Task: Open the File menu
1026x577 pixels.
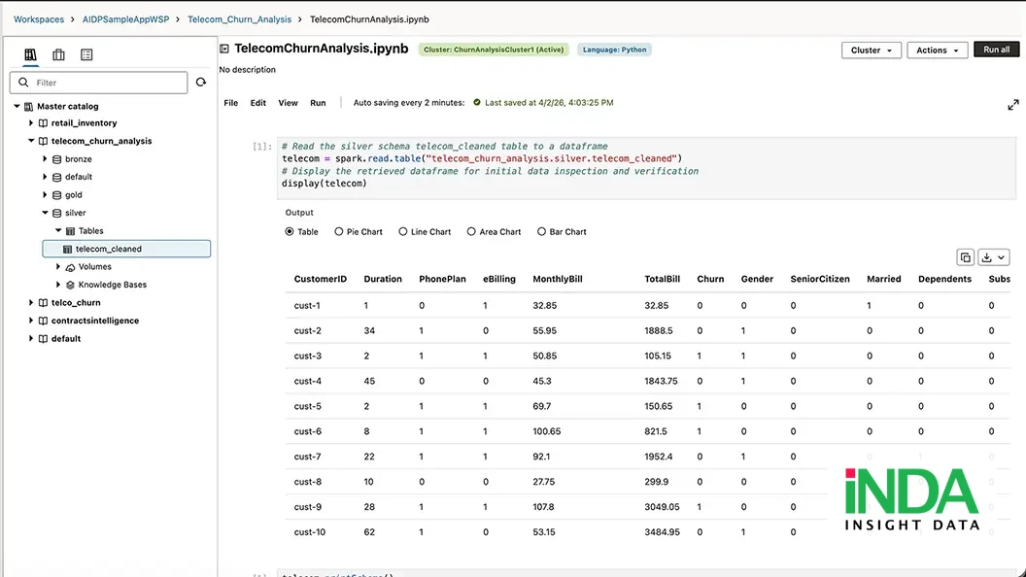Action: [231, 103]
